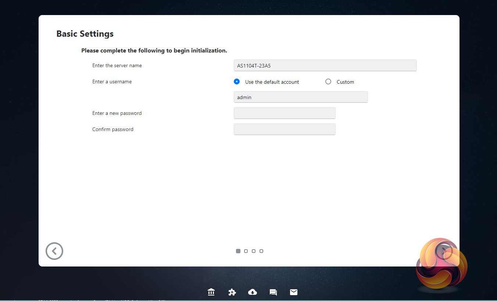Image resolution: width=497 pixels, height=301 pixels.
Task: Go back using the left arrow button
Action: (54, 251)
